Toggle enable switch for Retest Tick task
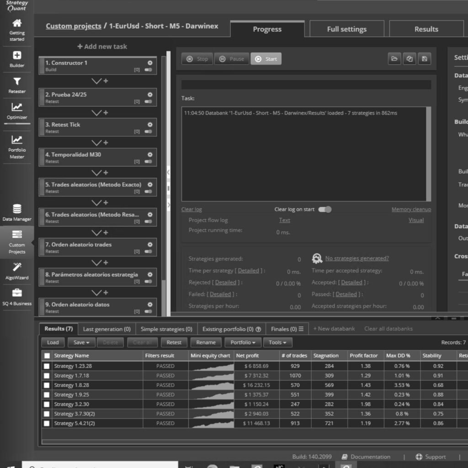 [148, 132]
